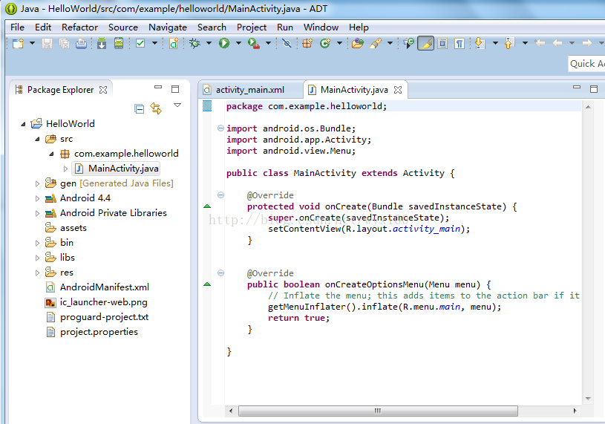Fold the onCreate method in editor

tap(220, 195)
